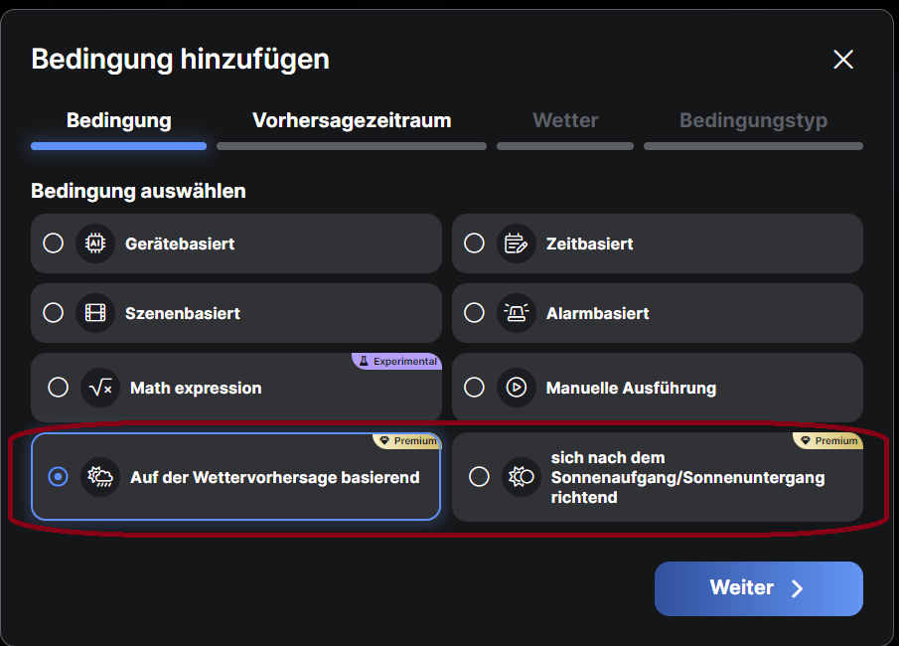Image resolution: width=899 pixels, height=646 pixels.
Task: Click the Experimental badge on Math expression
Action: pyautogui.click(x=397, y=362)
